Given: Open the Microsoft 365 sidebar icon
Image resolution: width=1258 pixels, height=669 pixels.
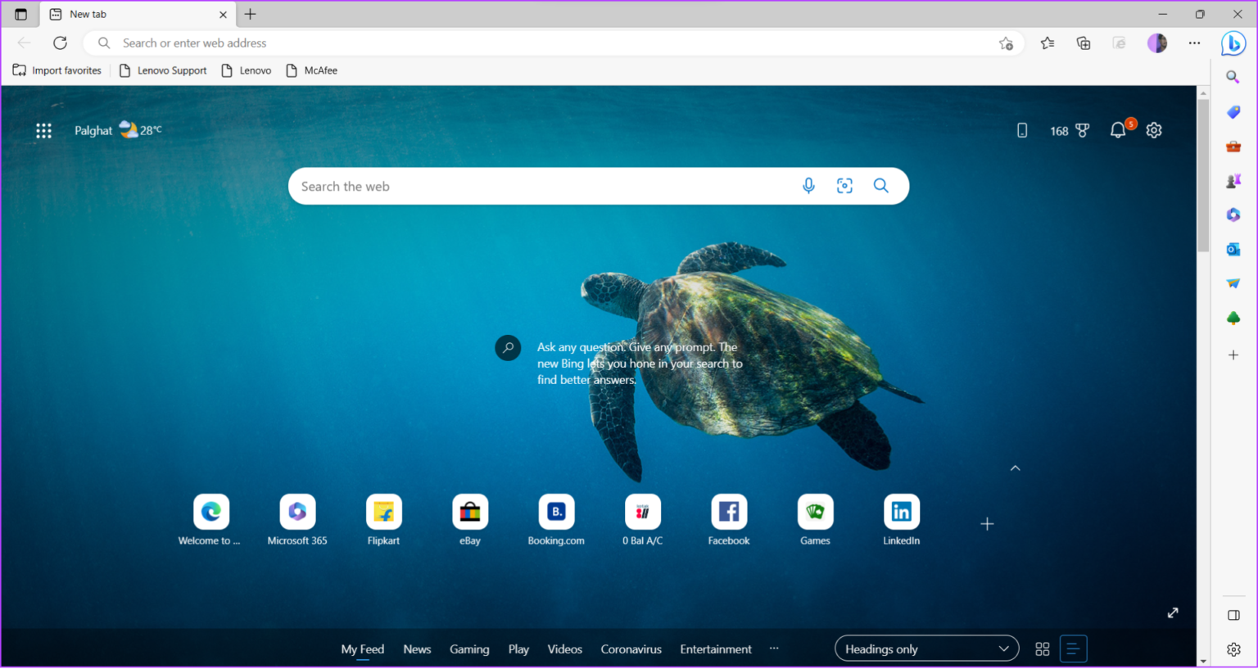Looking at the screenshot, I should pyautogui.click(x=1233, y=215).
